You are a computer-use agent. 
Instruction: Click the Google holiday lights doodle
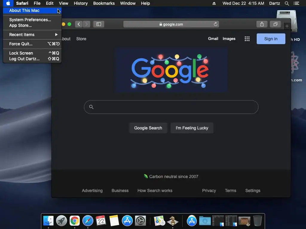171,70
